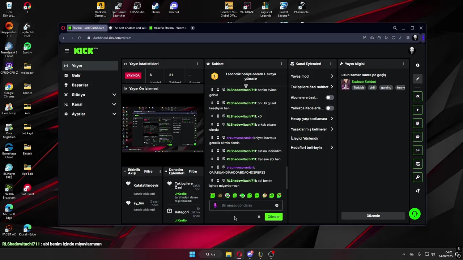This screenshot has height=260, width=463.
Task: Open File Explorer from taskbar
Action: [228, 254]
